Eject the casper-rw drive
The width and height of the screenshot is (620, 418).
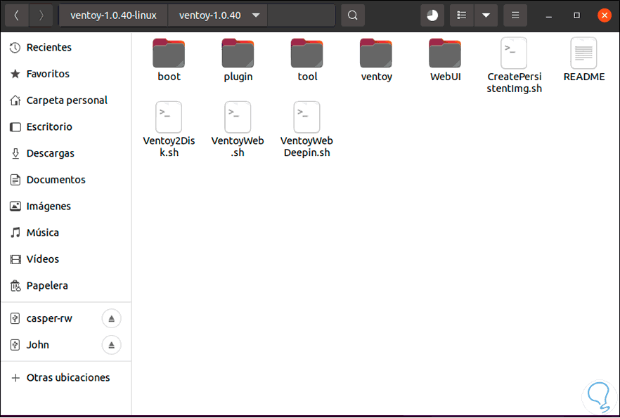pyautogui.click(x=112, y=318)
